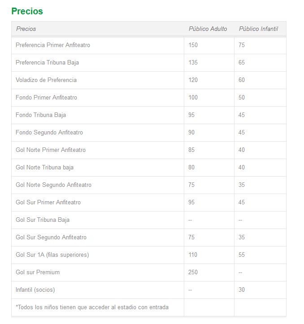Screen dimensions: 304x324
Task: Click the Gol Sur 1A filas superiores label
Action: pos(52,255)
